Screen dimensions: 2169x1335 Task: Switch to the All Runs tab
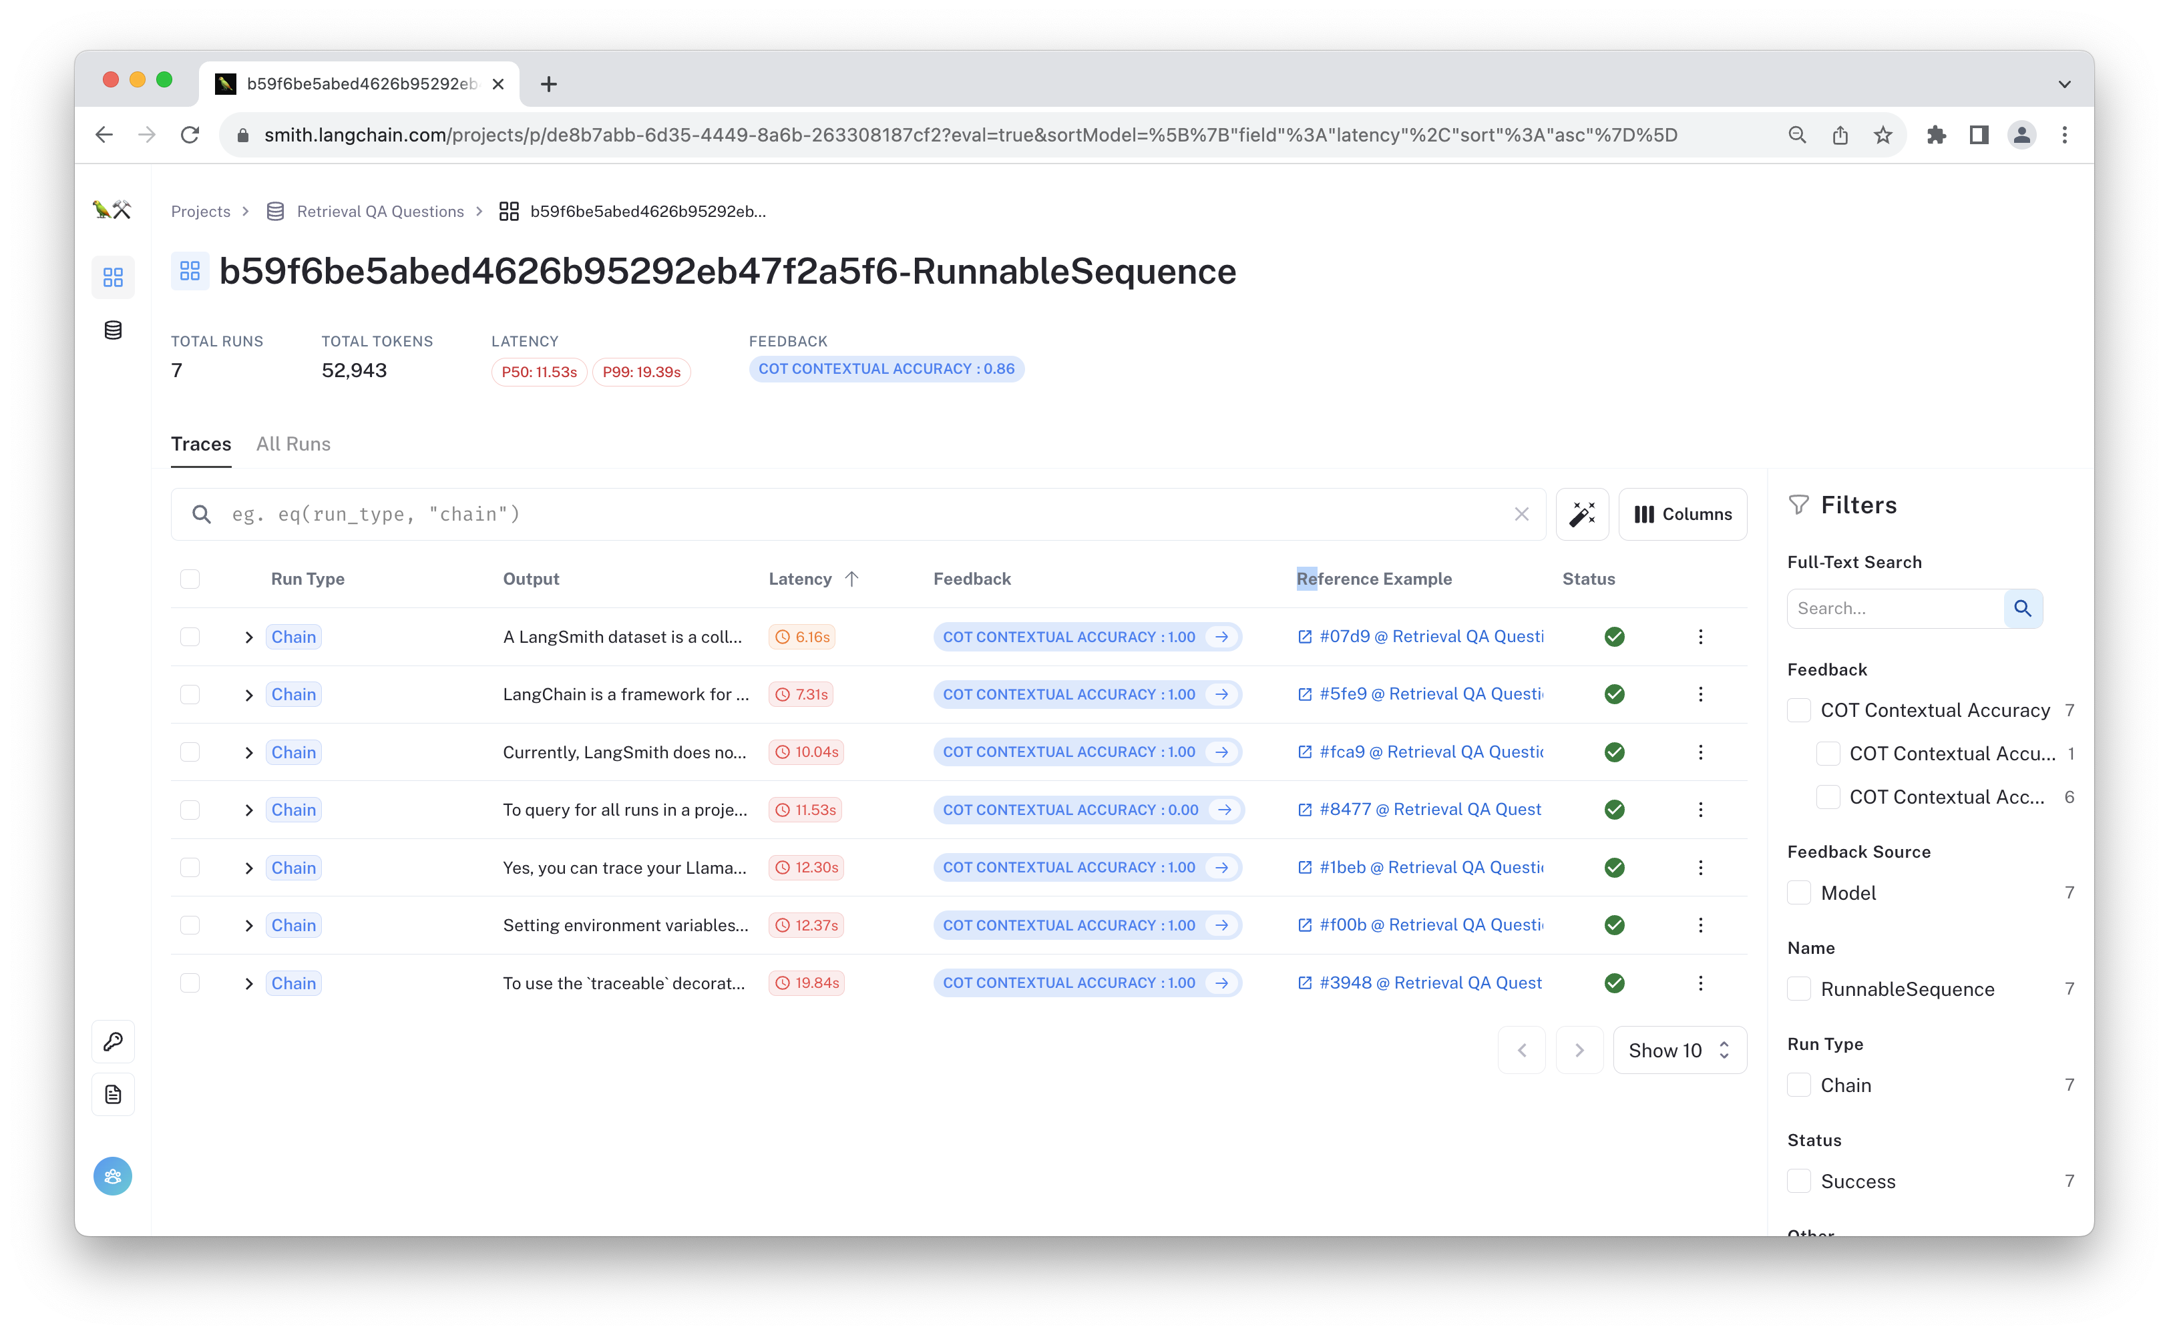tap(293, 444)
